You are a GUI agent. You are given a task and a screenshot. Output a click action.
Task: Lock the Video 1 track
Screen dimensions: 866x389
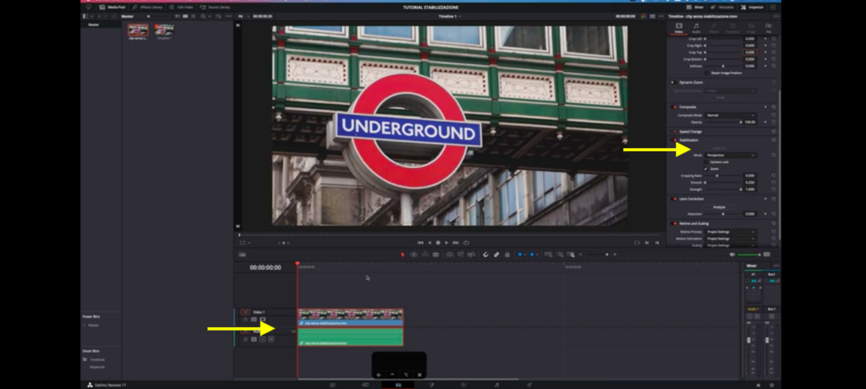[245, 320]
